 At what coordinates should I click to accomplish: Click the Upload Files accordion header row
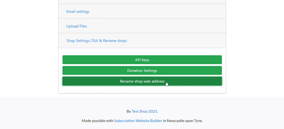(x=142, y=26)
